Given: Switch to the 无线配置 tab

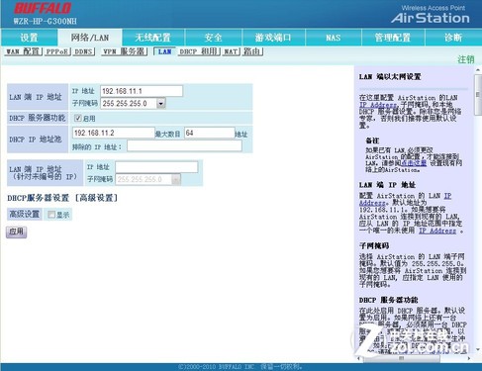Looking at the screenshot, I should click(152, 38).
